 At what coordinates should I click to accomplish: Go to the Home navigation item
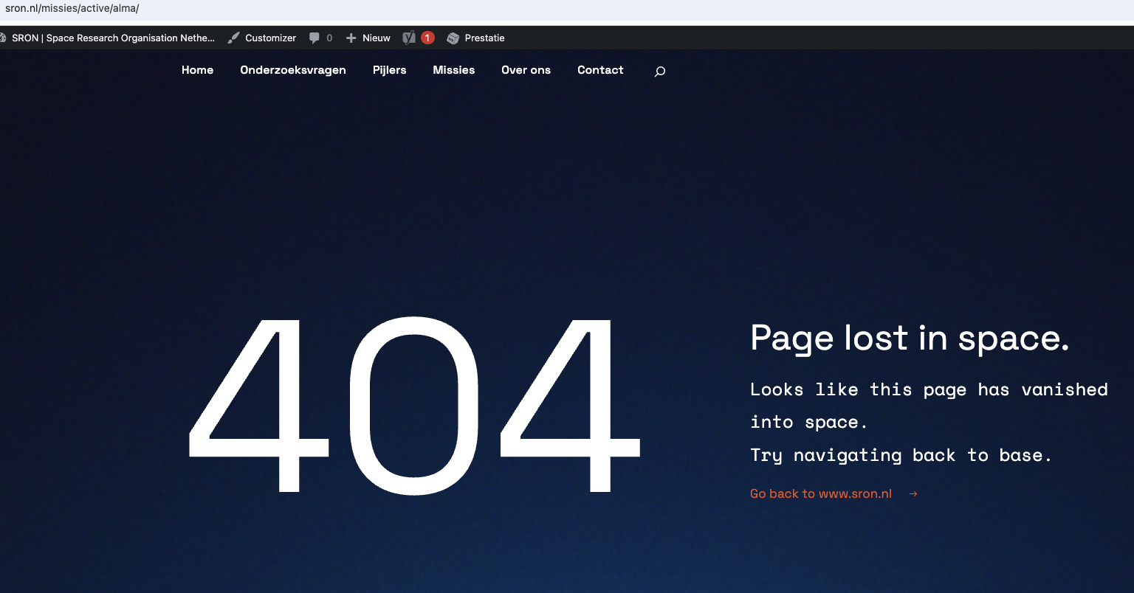[x=197, y=70]
